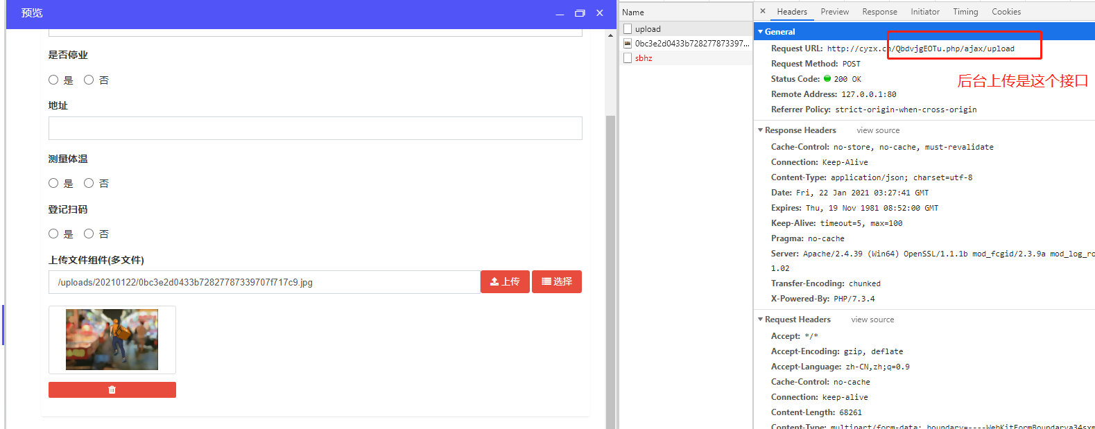Click the Referrer Policy value text
The height and width of the screenshot is (429, 1095).
click(906, 110)
